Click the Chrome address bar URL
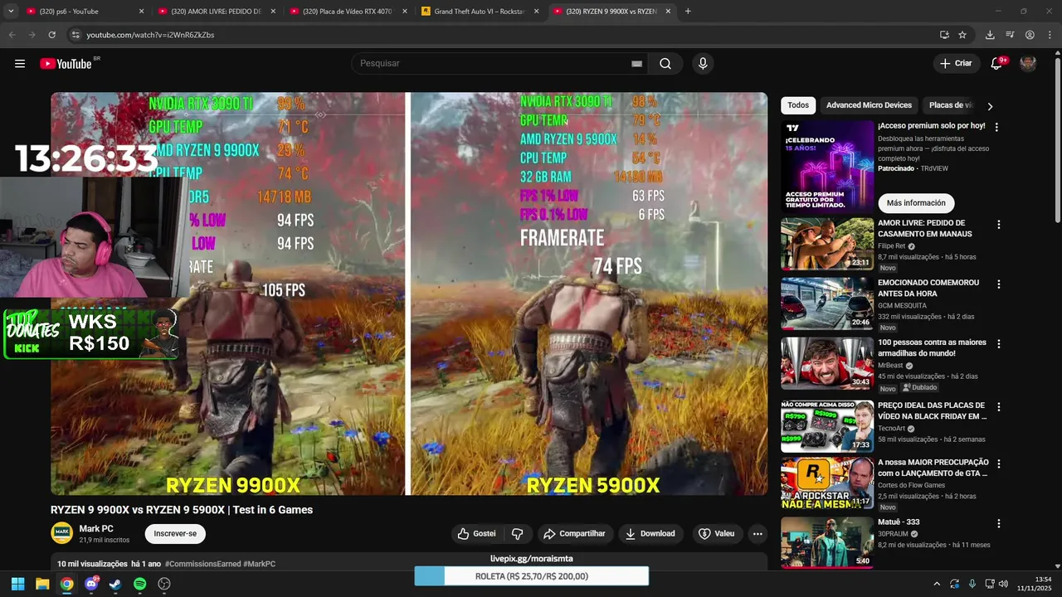The image size is (1062, 597). (150, 35)
